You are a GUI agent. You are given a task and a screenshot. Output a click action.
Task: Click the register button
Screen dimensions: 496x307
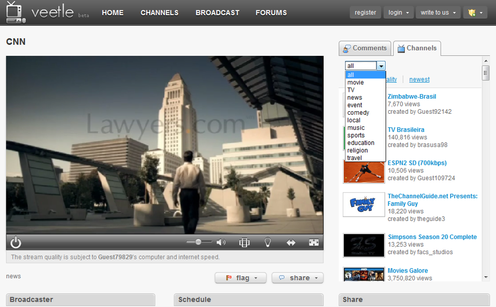click(365, 13)
